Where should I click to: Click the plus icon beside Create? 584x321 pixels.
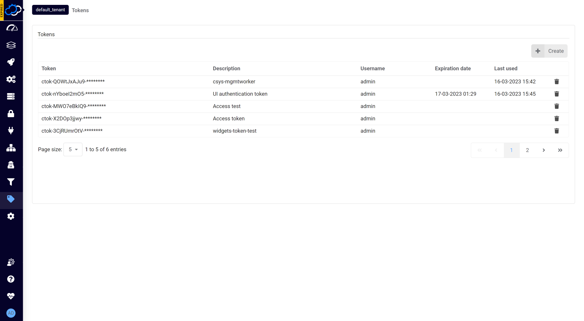click(538, 51)
